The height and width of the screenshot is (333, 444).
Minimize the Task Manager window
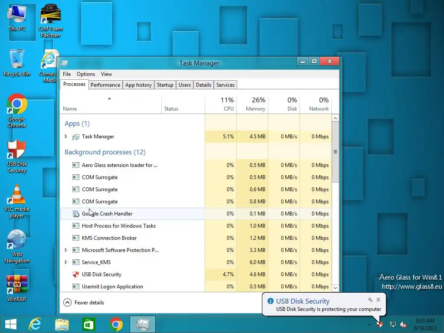click(x=303, y=61)
